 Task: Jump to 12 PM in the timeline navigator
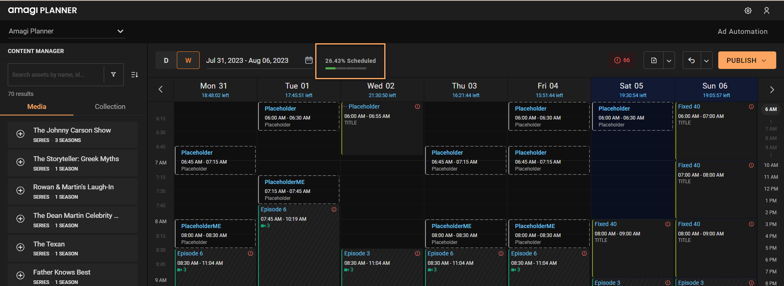(x=771, y=189)
